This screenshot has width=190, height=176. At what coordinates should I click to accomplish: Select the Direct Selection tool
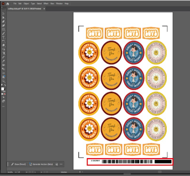[x=3, y=17]
